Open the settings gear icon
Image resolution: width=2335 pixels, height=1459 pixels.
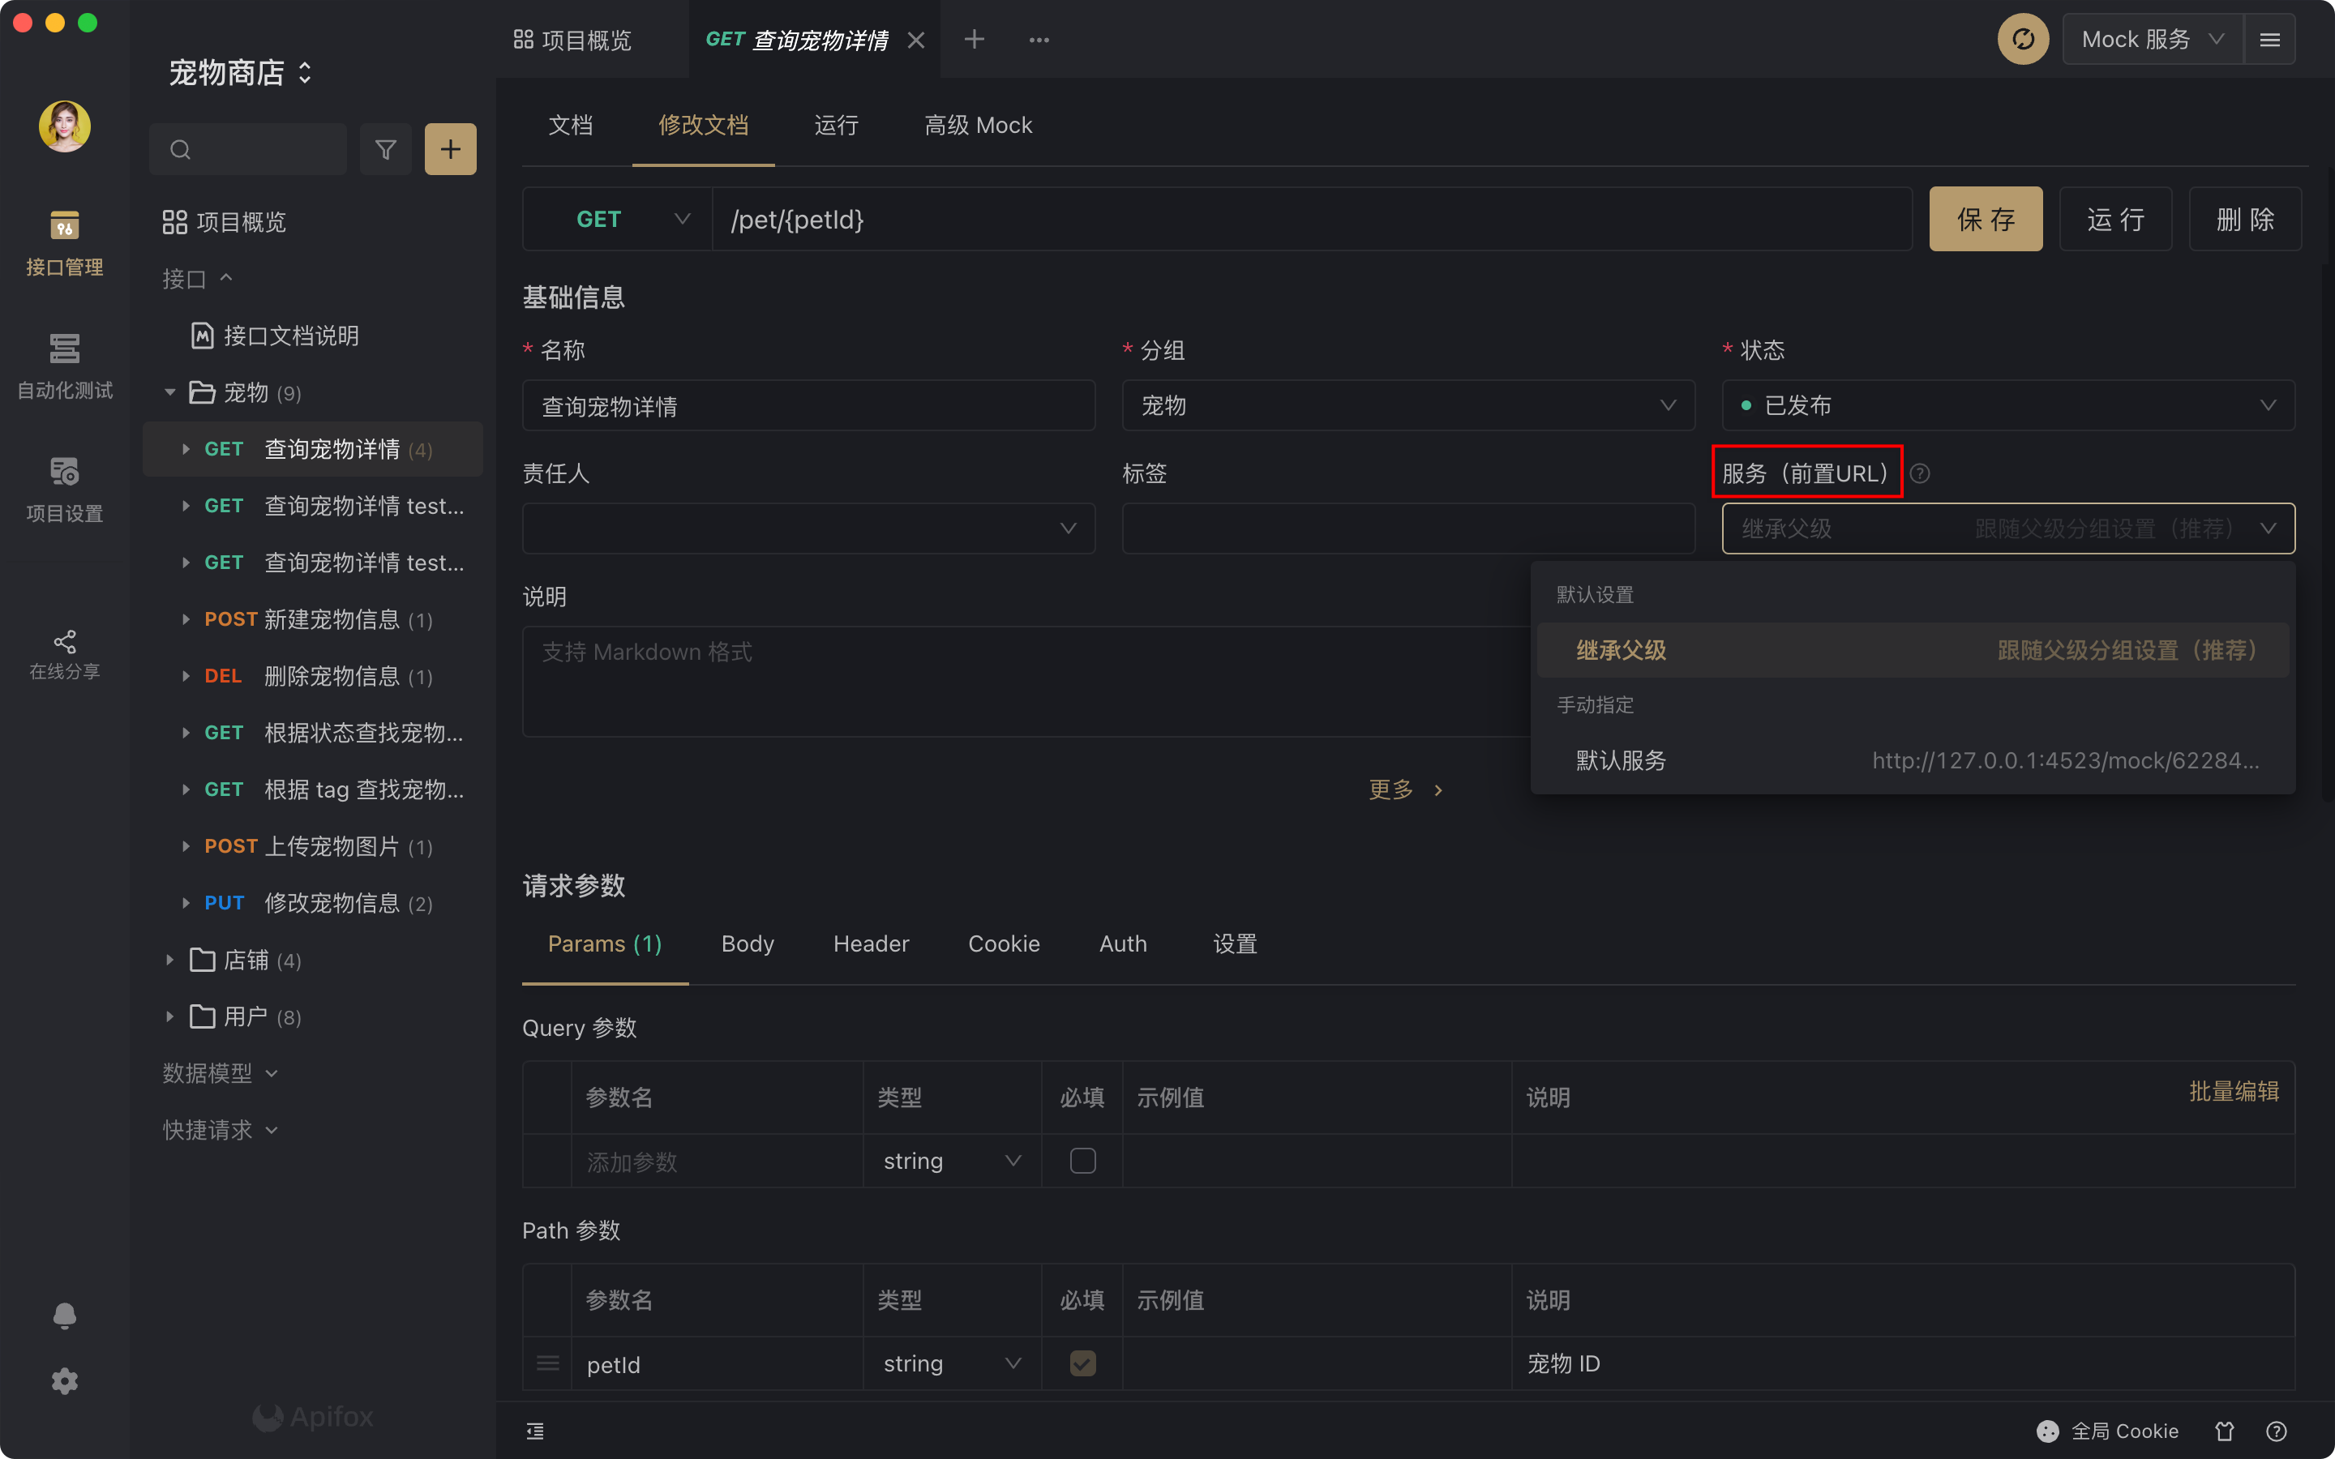pos(65,1381)
